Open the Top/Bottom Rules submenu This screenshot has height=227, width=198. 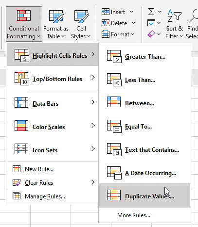coord(53,79)
